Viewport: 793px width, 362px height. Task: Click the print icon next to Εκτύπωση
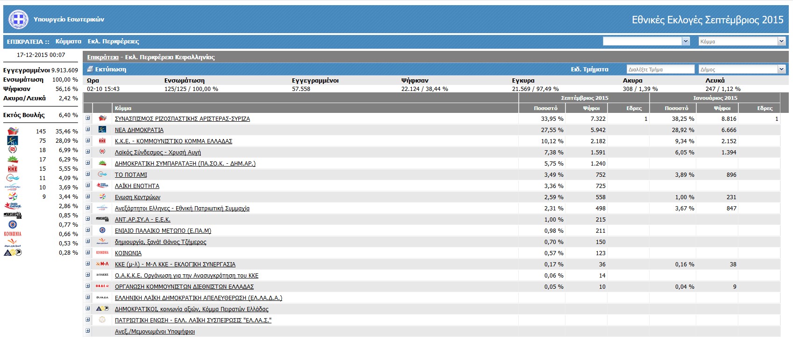click(90, 69)
